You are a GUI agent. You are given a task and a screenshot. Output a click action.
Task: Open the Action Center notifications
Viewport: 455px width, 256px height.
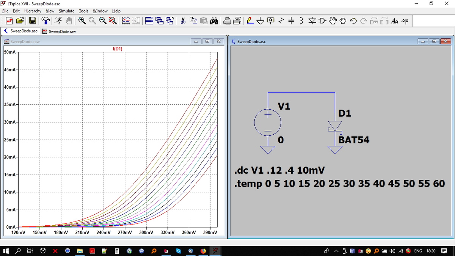tap(444, 251)
